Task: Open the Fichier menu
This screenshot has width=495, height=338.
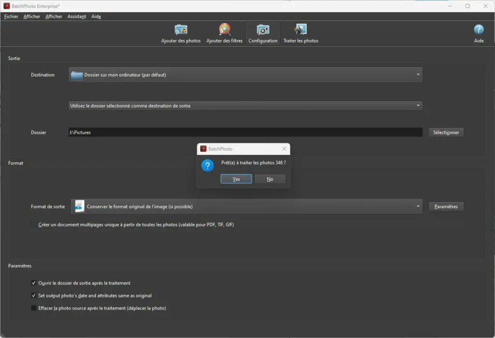Action: click(x=11, y=16)
